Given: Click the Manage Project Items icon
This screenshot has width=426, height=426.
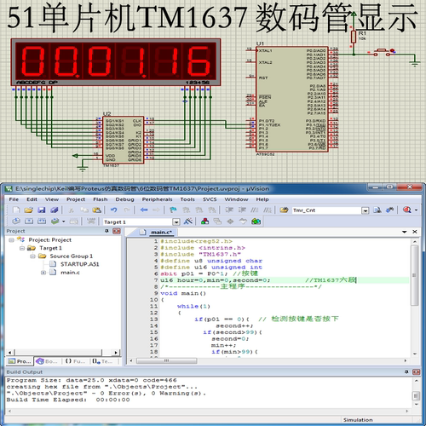Looking at the screenshot, I should point(205,222).
